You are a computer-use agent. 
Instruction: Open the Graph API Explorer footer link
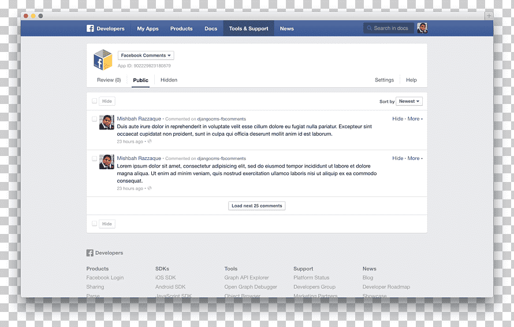click(x=247, y=277)
